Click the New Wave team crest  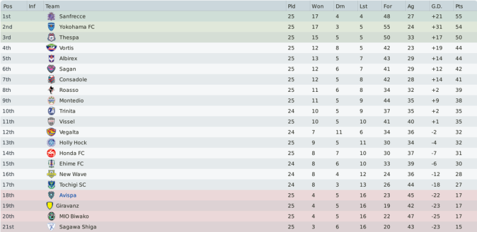coord(51,174)
